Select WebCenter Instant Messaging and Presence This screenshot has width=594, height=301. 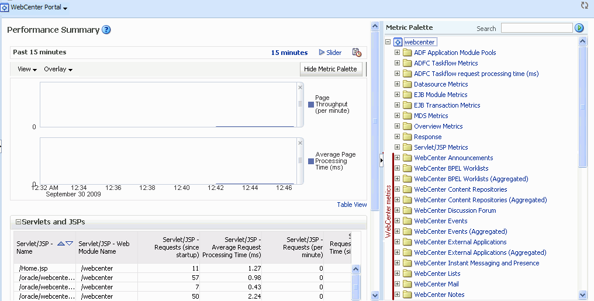click(x=476, y=263)
